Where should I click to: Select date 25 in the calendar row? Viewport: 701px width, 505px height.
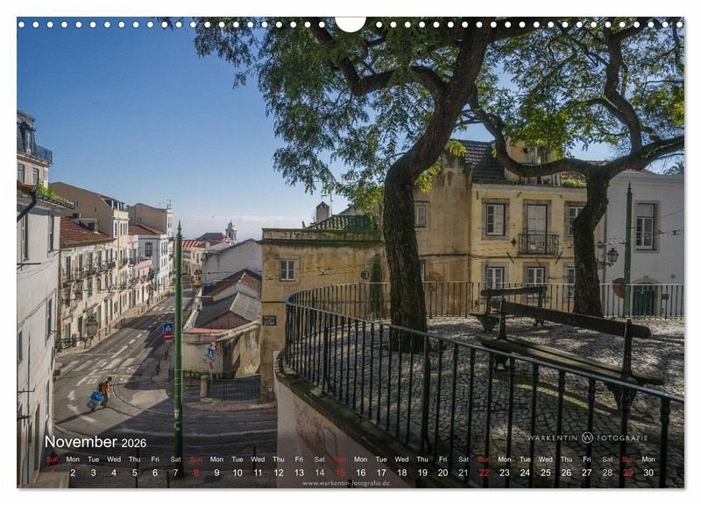click(x=546, y=473)
